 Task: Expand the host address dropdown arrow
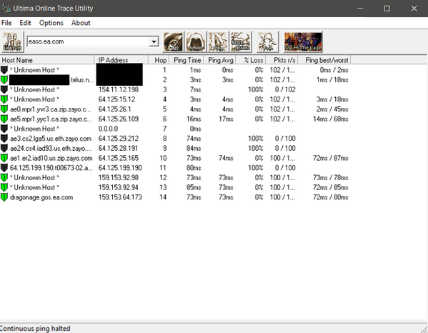(154, 41)
